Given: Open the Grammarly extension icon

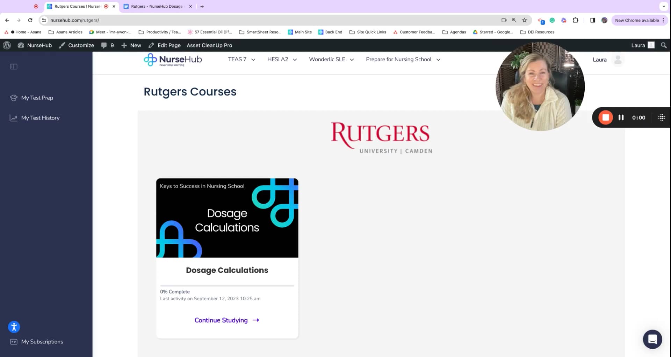Looking at the screenshot, I should 552,20.
